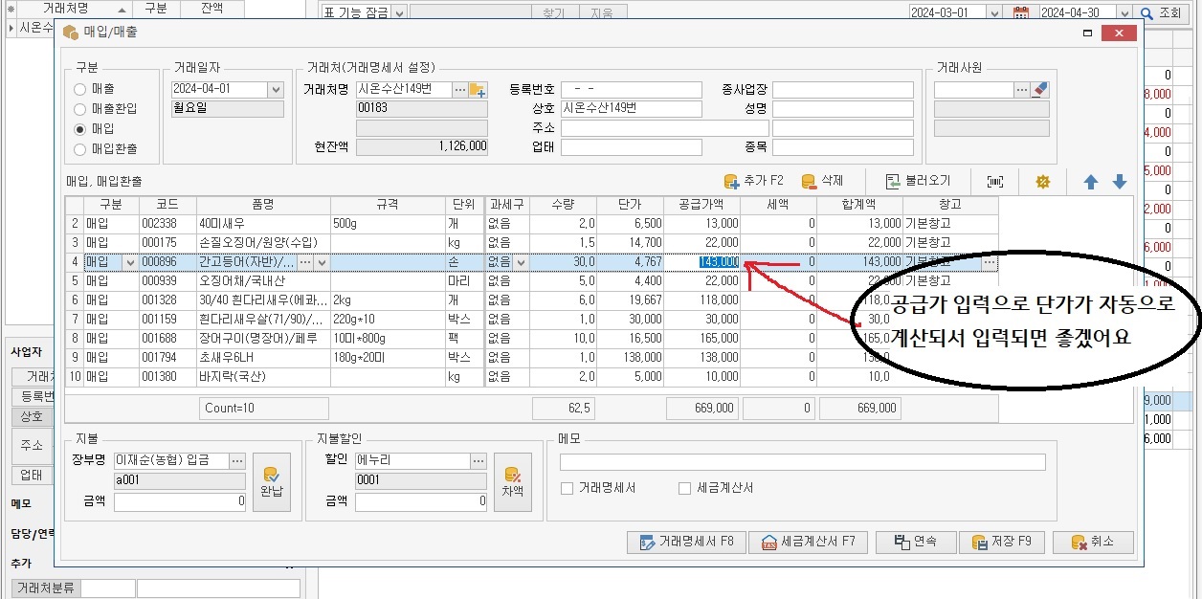The image size is (1202, 599).
Task: Click the barcode scan icon
Action: click(994, 182)
